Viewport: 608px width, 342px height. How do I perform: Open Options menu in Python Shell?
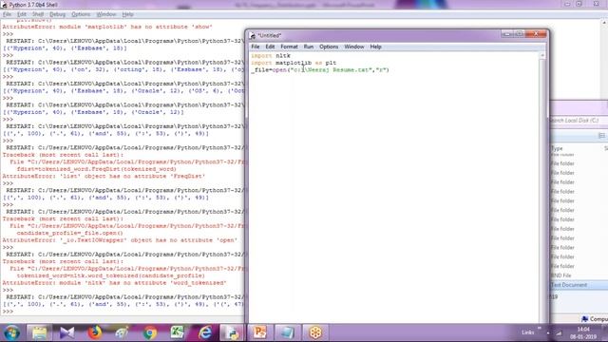click(81, 14)
